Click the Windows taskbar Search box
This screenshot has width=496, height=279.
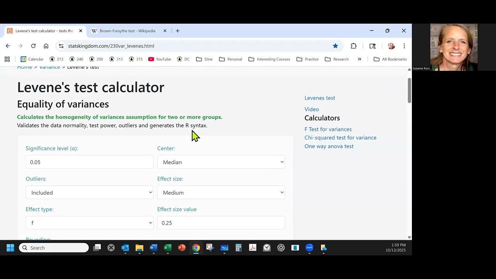tap(54, 248)
